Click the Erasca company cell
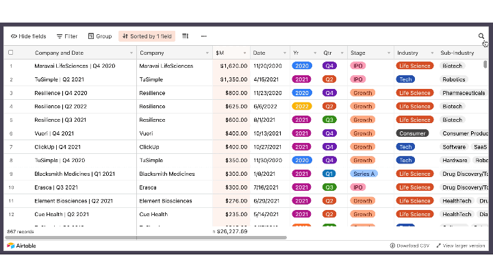Viewport: 493px width, 277px height. (x=148, y=187)
